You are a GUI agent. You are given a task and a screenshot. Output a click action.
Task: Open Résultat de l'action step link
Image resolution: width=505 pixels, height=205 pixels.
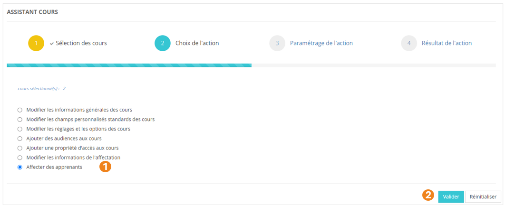point(447,43)
